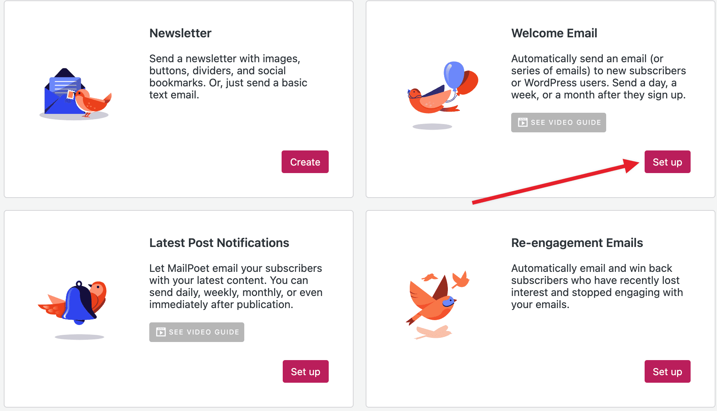Select the Latest Post Notifications heading
Image resolution: width=717 pixels, height=411 pixels.
[x=219, y=243]
